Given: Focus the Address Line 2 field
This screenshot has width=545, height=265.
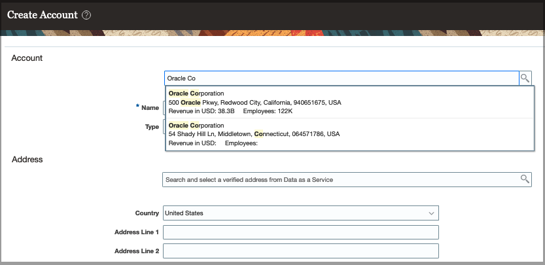Looking at the screenshot, I should coord(301,251).
